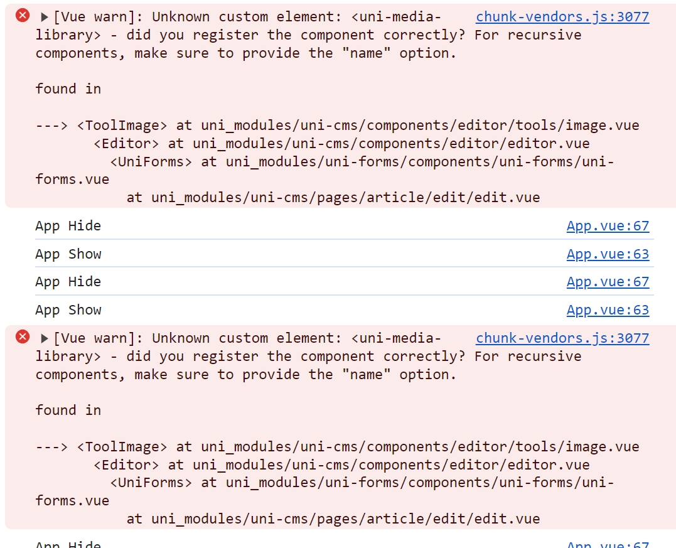Expand the first Vue warn disclosure triangle
Screen dimensions: 676x548
click(x=45, y=17)
